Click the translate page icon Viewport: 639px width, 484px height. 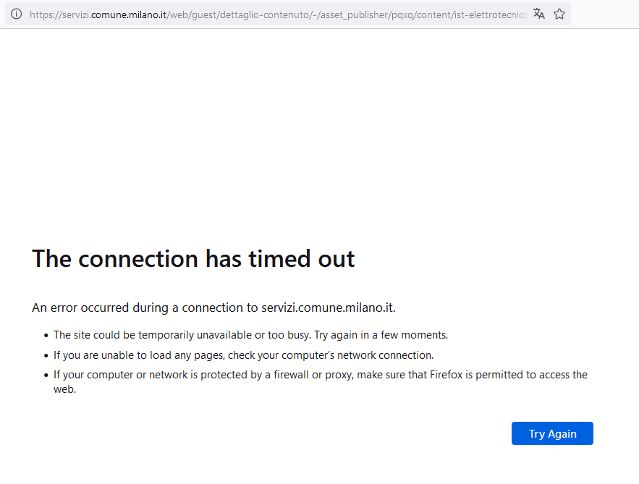[x=539, y=14]
